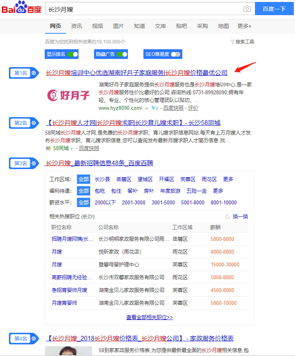Screen dimensions: 295x356
Task: Open 百度快照 for hyz8090 result
Action: [x=173, y=108]
